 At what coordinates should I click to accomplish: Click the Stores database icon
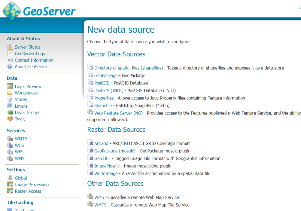click(10, 99)
